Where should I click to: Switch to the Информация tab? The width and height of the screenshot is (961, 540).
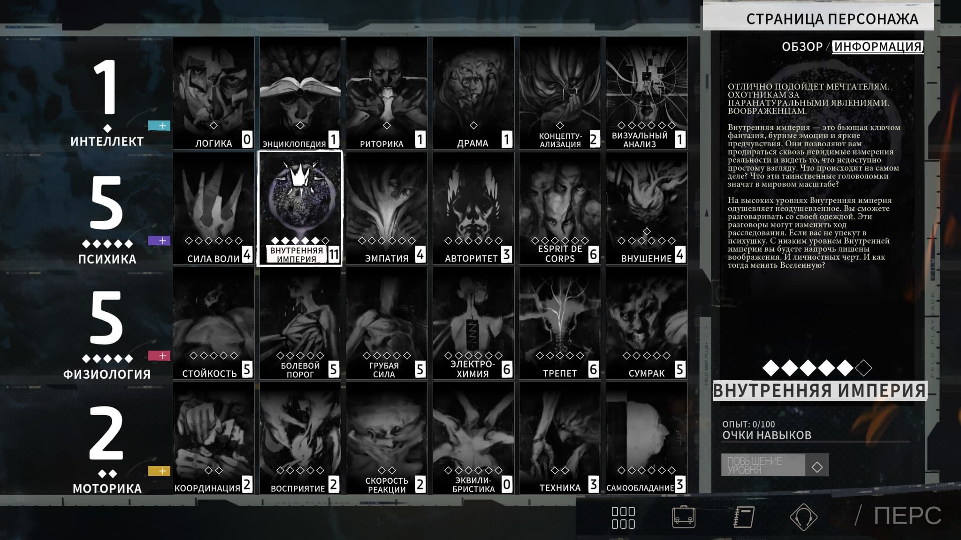(877, 47)
